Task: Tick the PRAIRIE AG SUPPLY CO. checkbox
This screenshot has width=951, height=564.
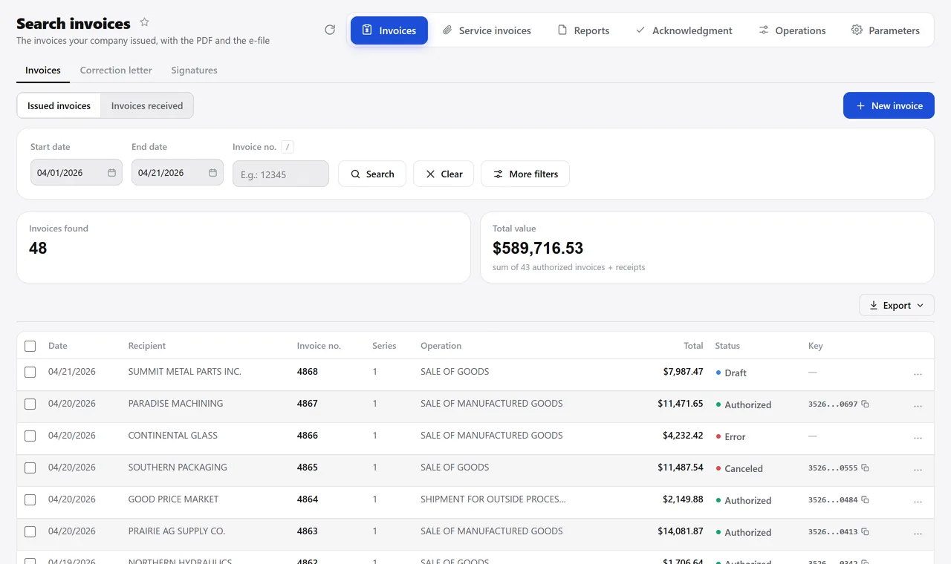Action: pos(30,532)
